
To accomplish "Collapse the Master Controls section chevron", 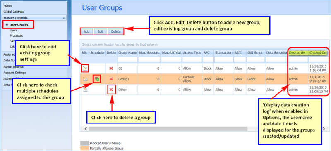I will 64,18.
